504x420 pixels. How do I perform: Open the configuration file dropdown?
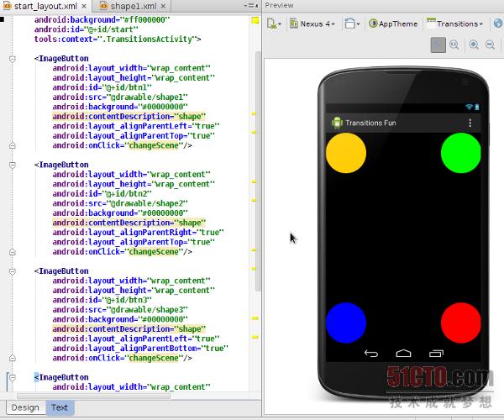pyautogui.click(x=276, y=24)
